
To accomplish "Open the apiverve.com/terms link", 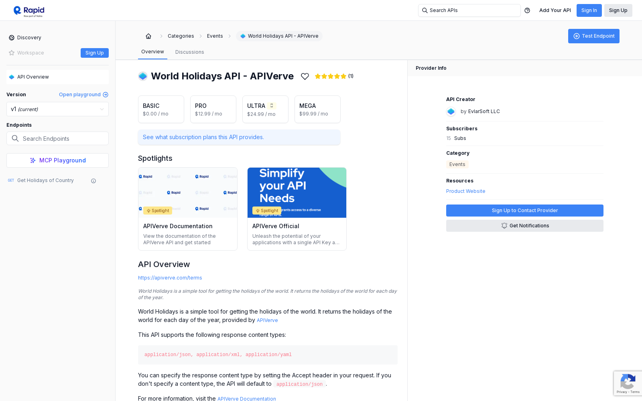I will (x=170, y=278).
